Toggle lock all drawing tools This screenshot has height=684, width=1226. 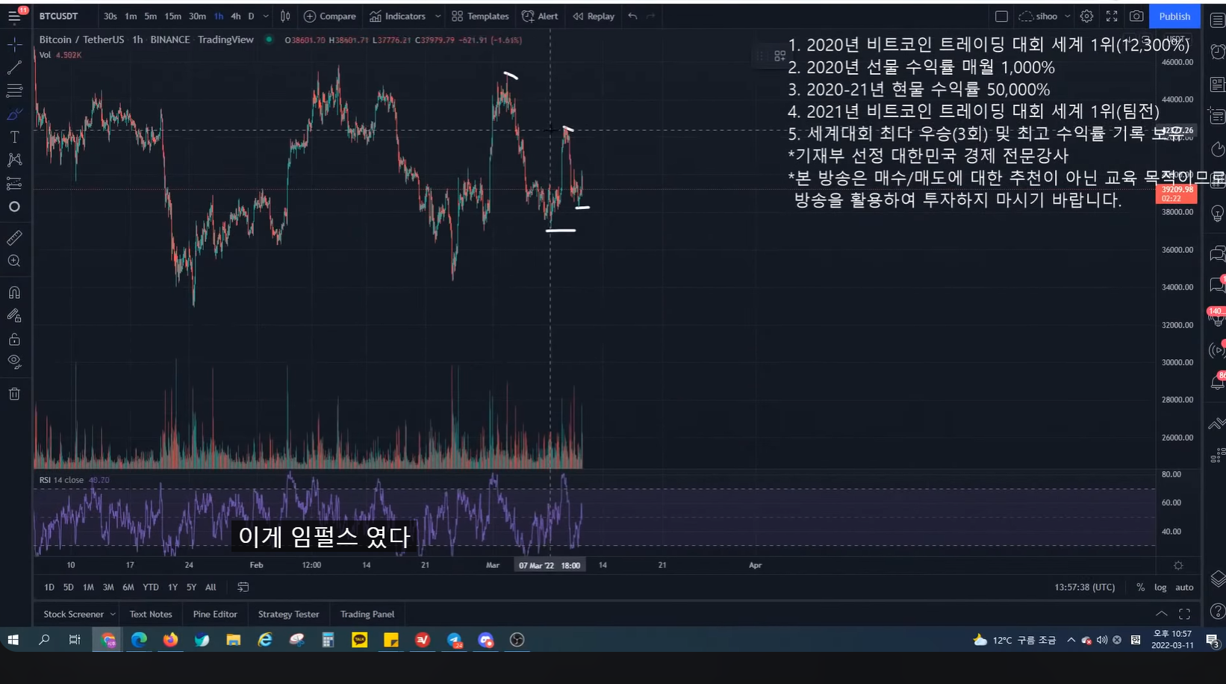pos(14,340)
